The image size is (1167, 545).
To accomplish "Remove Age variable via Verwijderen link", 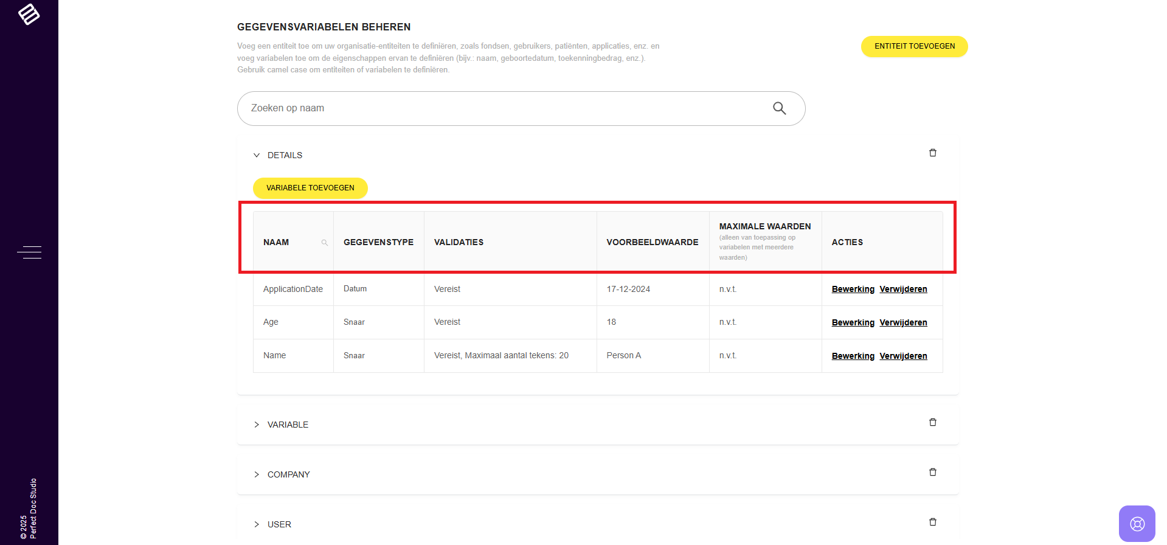I will click(x=903, y=322).
